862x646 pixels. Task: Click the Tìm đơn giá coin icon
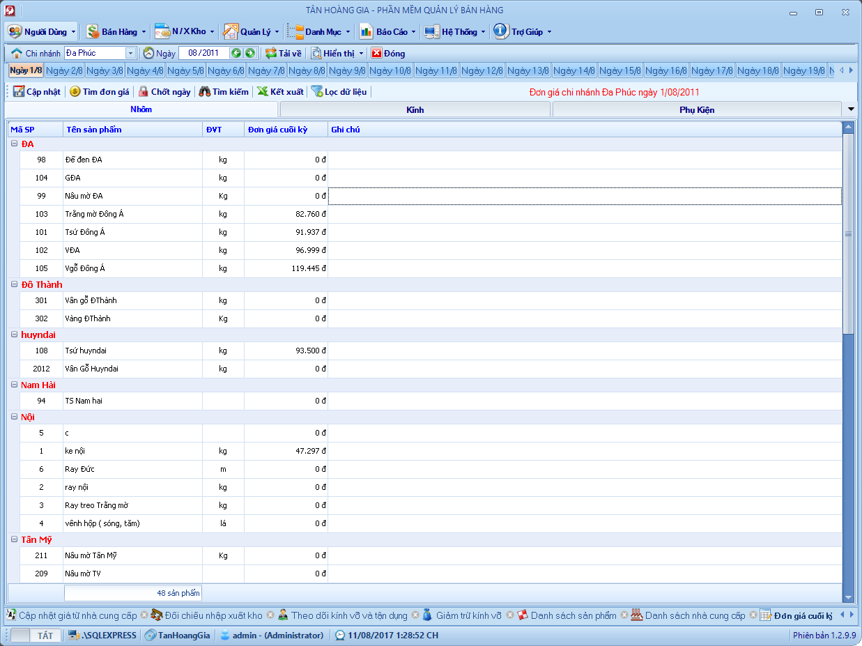(x=75, y=92)
